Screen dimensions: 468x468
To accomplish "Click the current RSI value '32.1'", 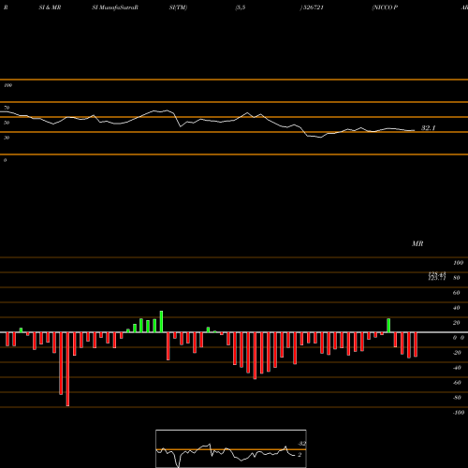I will (x=429, y=128).
